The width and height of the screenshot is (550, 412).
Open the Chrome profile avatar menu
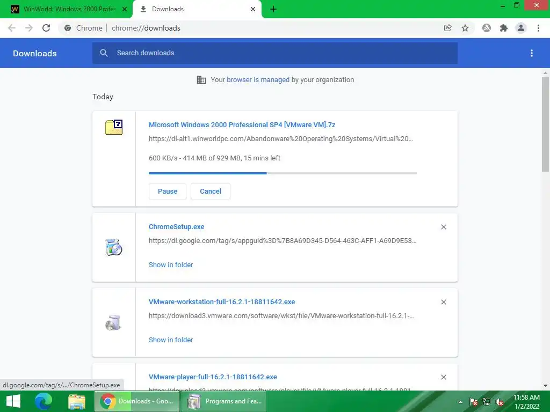521,28
